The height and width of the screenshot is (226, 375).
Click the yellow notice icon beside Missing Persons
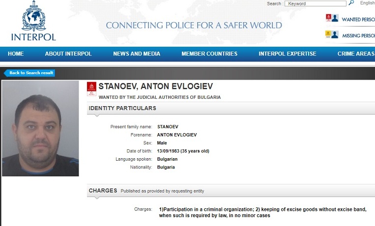pyautogui.click(x=328, y=34)
